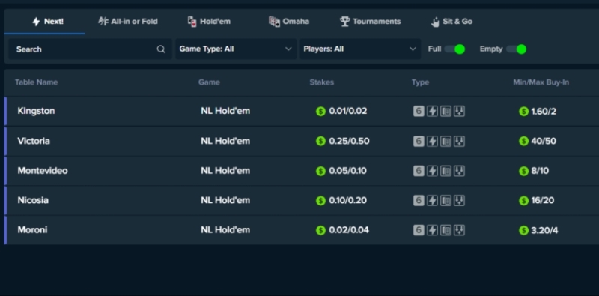Click the green coin icon beside 0.25/0.50 stakes
Screen dimensions: 599x296
pos(320,141)
